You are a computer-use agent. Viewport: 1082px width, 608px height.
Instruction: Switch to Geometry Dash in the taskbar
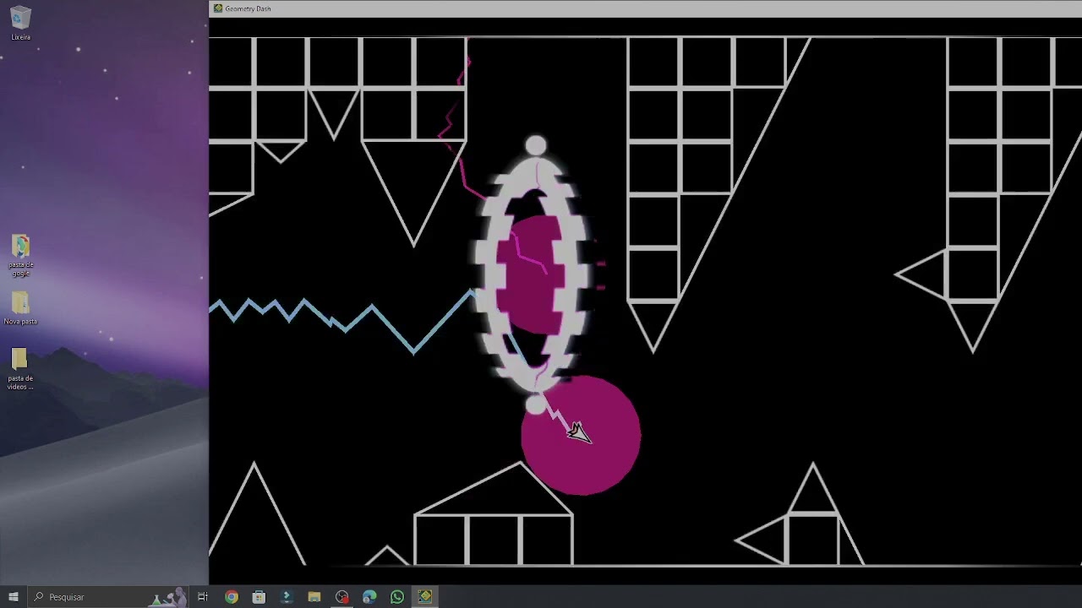coord(425,597)
